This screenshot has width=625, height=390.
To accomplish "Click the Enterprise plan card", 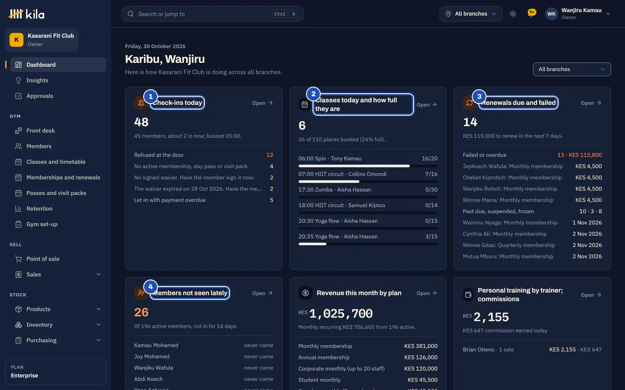I will 56,371.
